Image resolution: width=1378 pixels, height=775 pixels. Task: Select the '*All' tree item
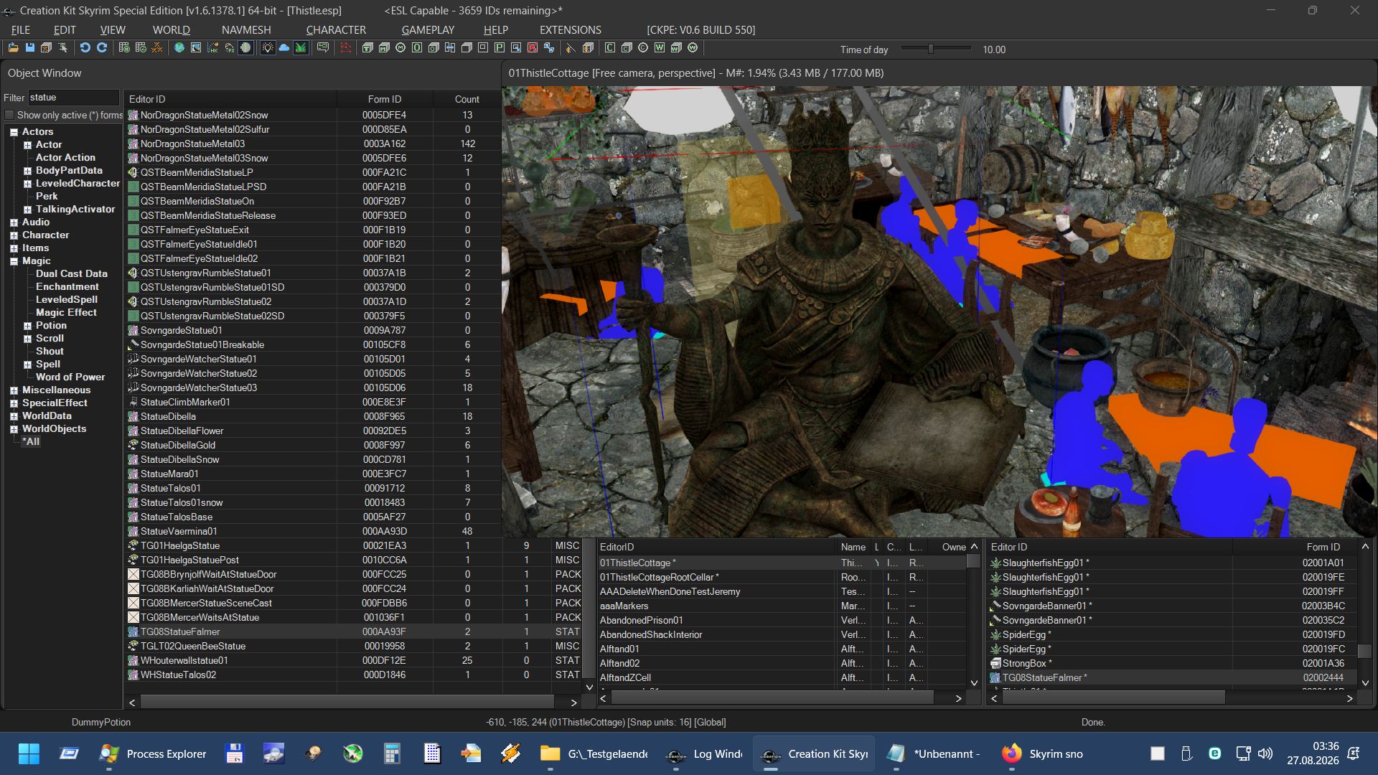coord(31,442)
